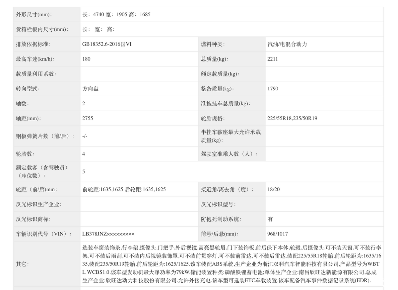Select the VIN value LB378JNZ×××××××××

[108, 234]
